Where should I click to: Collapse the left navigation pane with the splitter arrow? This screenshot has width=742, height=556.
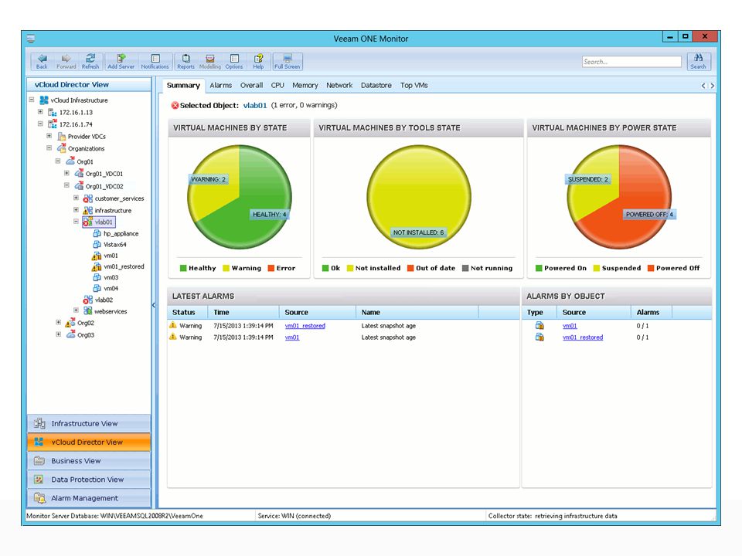[153, 306]
